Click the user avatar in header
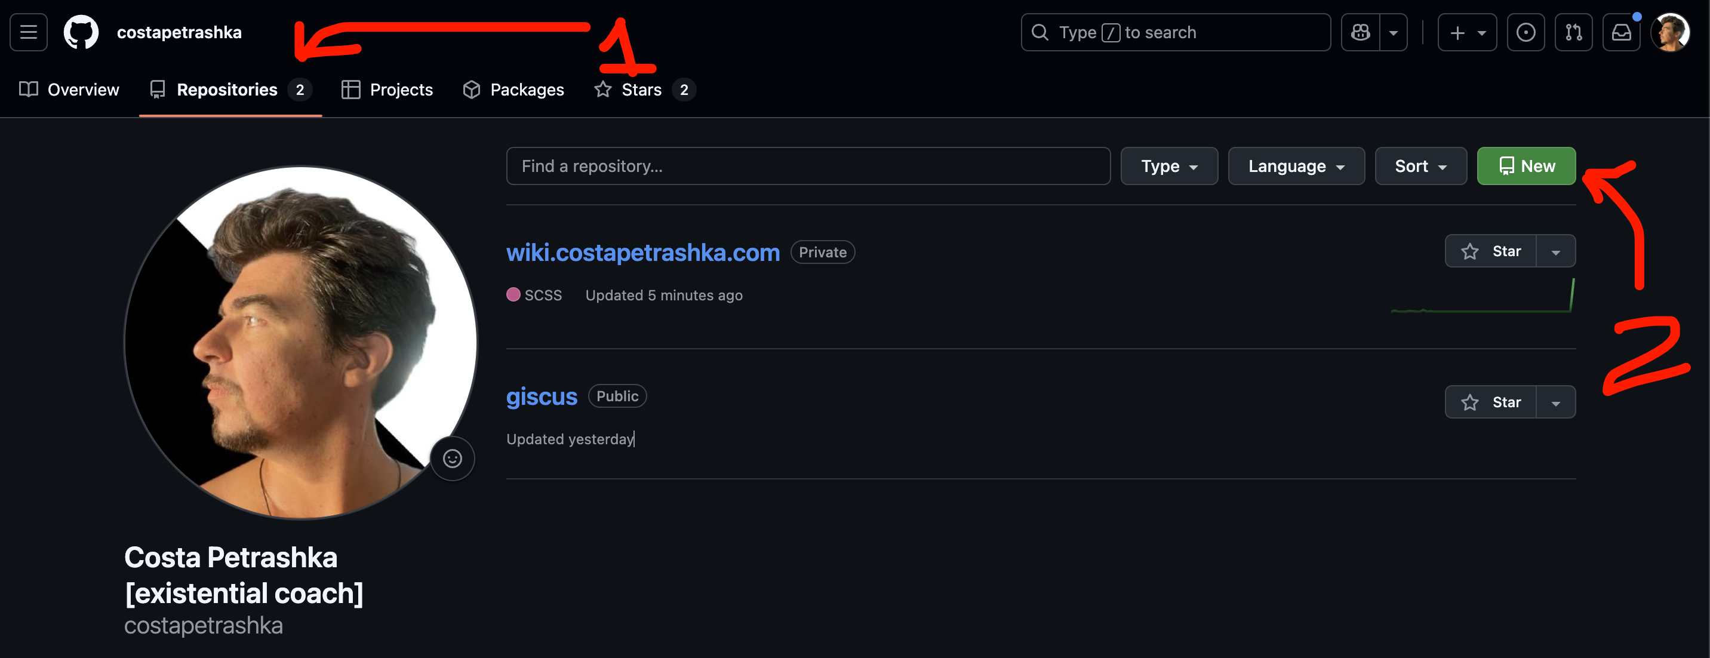The height and width of the screenshot is (658, 1710). tap(1670, 32)
